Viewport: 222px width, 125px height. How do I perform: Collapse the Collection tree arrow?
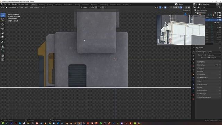click(196, 13)
